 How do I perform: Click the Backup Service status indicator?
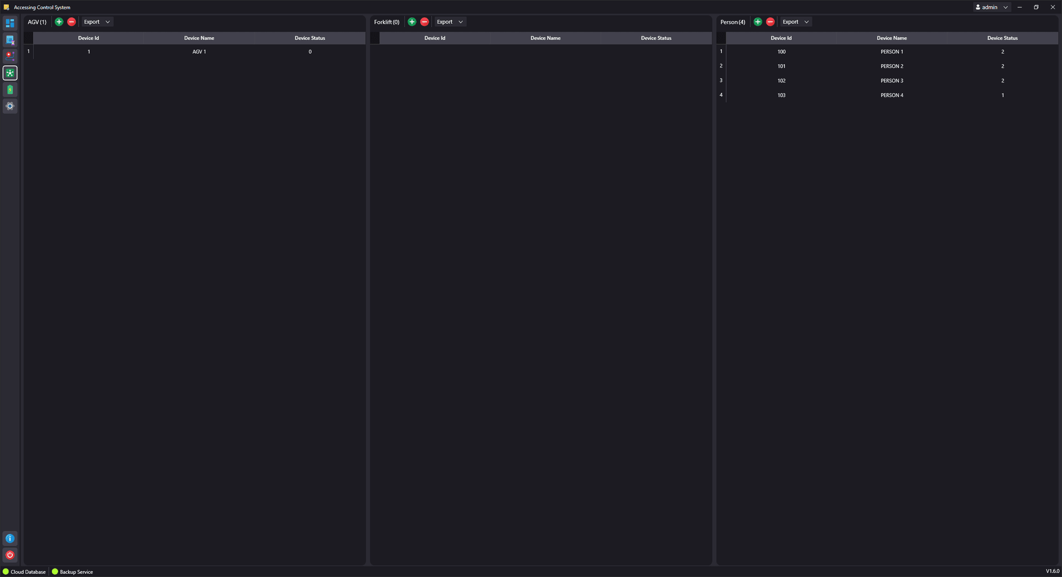coord(72,572)
